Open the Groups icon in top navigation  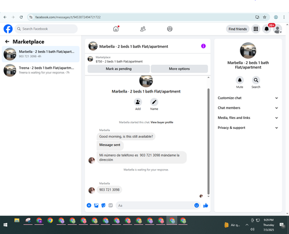click(x=169, y=29)
